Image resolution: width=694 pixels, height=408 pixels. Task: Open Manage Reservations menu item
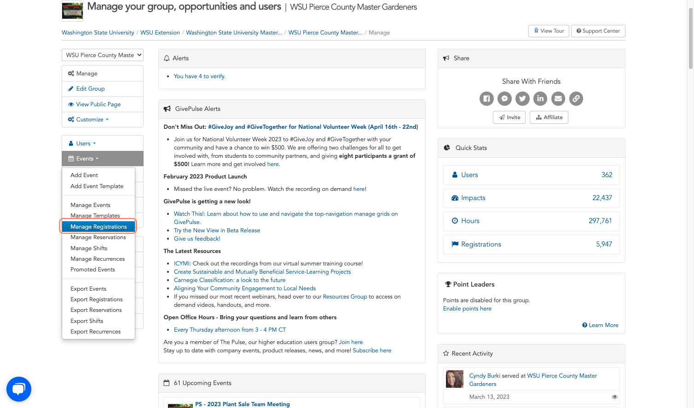coord(98,237)
